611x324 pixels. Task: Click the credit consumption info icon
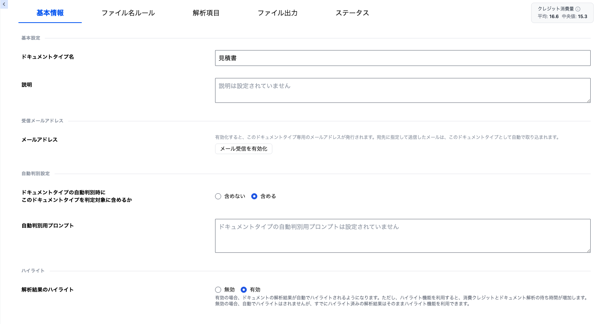578,9
